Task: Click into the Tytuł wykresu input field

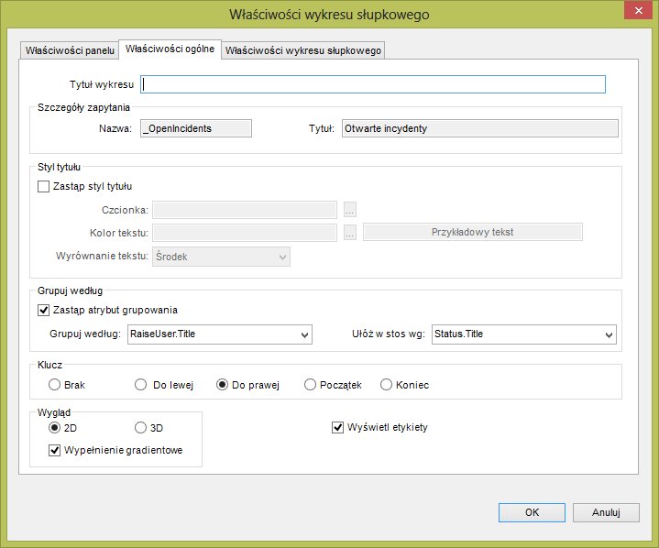Action: click(x=373, y=84)
